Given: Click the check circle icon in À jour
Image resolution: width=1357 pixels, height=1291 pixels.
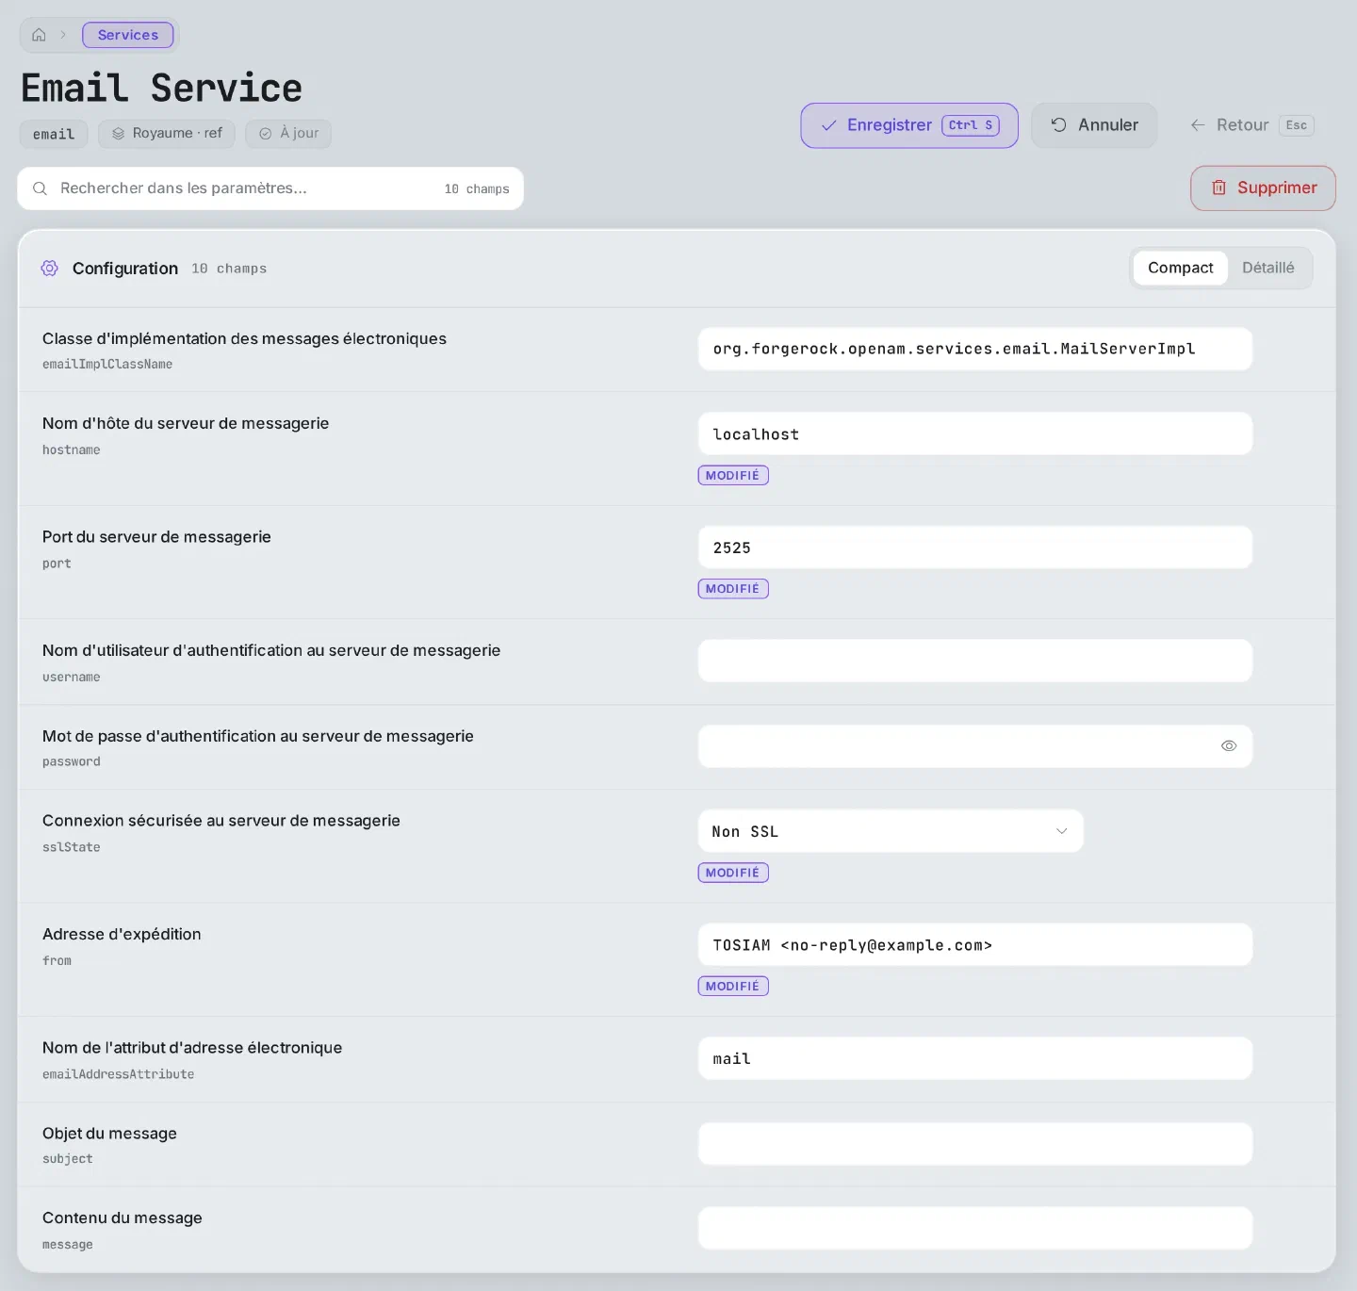Looking at the screenshot, I should 266,134.
